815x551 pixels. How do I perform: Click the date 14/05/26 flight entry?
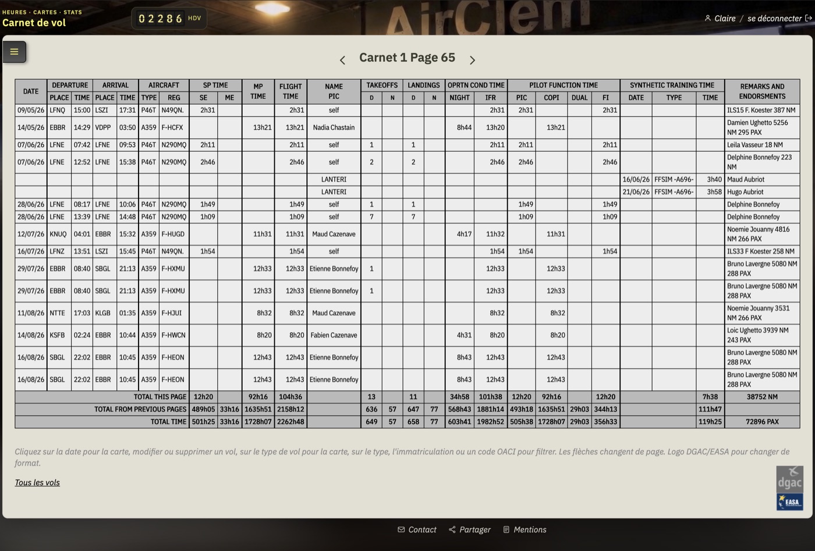(31, 127)
